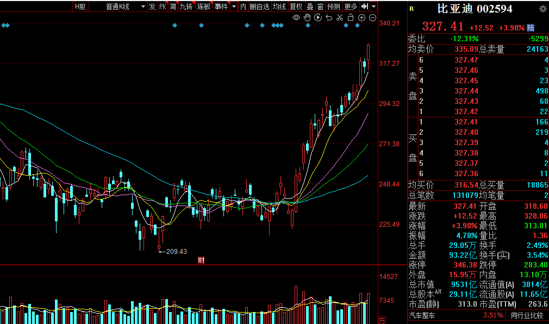Click the 删自选 button
The height and width of the screenshot is (324, 549).
(259, 7)
